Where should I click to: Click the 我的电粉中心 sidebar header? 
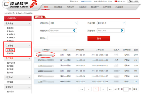coord(18,18)
